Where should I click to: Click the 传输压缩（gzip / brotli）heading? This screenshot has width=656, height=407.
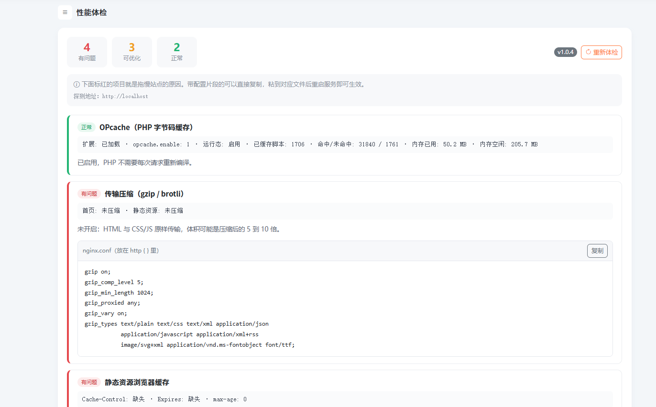pos(145,194)
